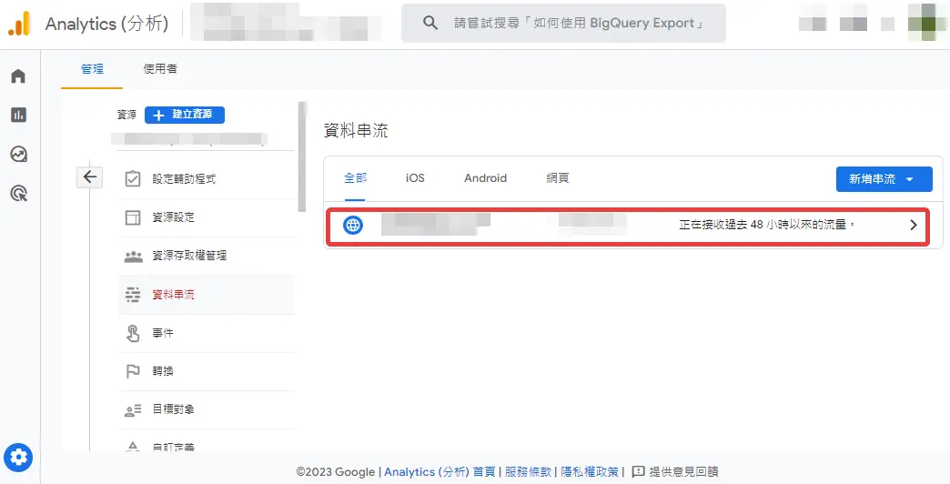Click the web globe icon of the stream
The height and width of the screenshot is (484, 950).
[x=353, y=226]
